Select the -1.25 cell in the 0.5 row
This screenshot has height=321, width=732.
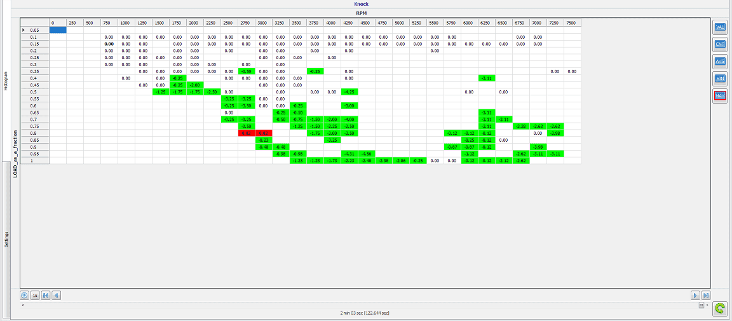tap(161, 92)
